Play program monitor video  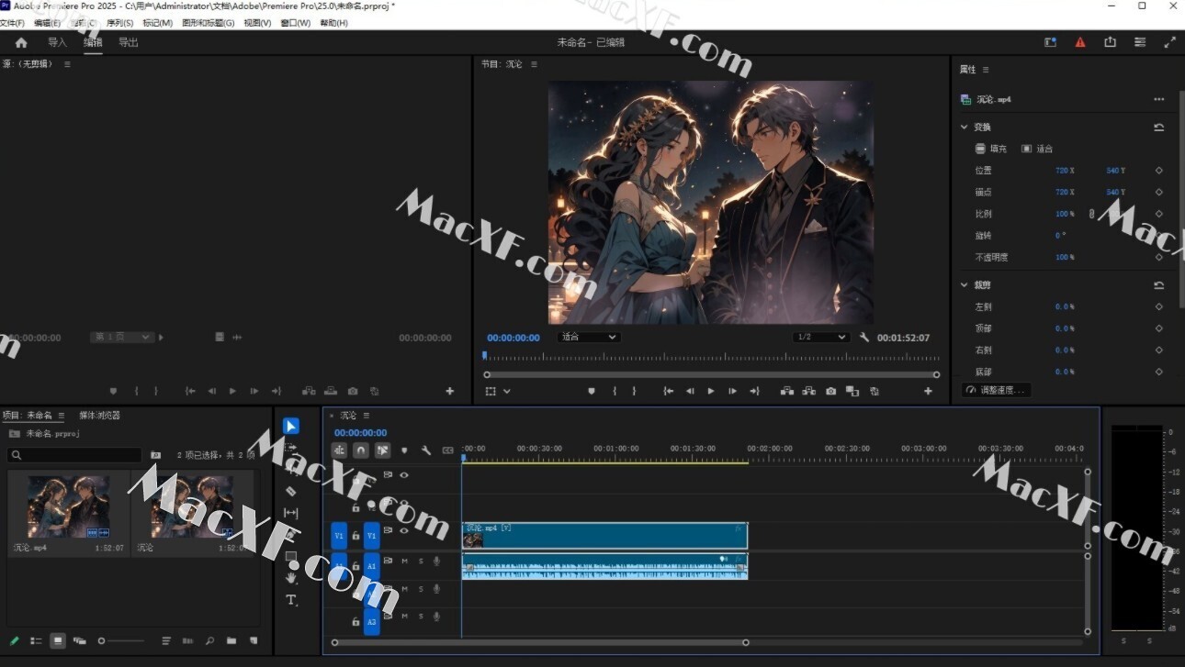[710, 391]
